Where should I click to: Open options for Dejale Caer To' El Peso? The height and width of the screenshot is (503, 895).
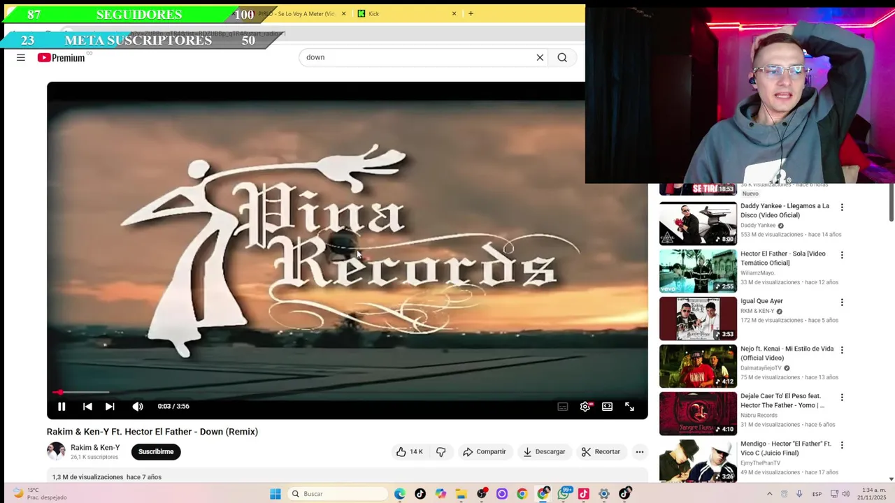pos(842,398)
